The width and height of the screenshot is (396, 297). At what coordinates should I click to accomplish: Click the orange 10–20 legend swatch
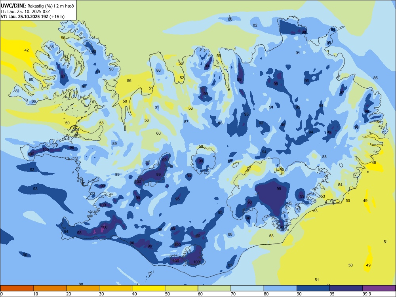50,288
